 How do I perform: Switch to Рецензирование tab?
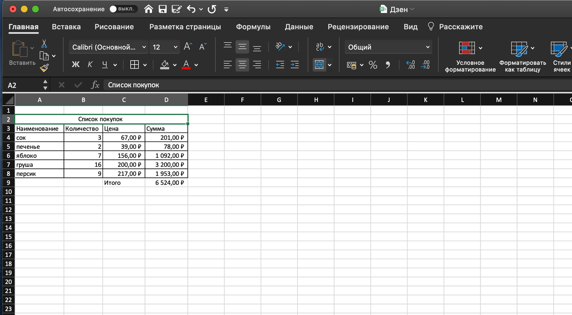358,27
